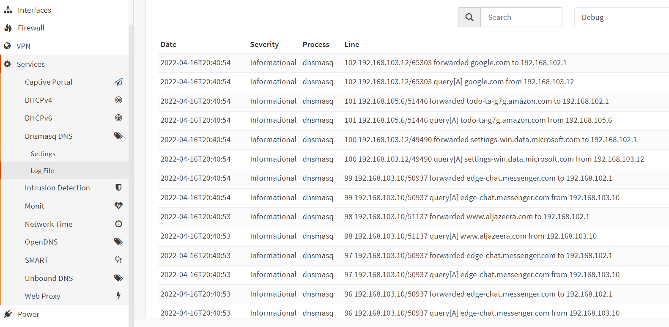Expand the Firewall menu section
Screen dimensions: 669x327
[31, 28]
